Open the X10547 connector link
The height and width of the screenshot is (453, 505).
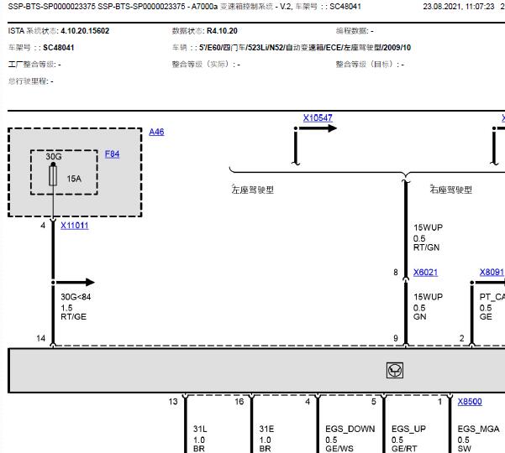318,117
